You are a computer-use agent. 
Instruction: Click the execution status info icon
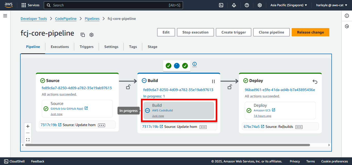195,64
